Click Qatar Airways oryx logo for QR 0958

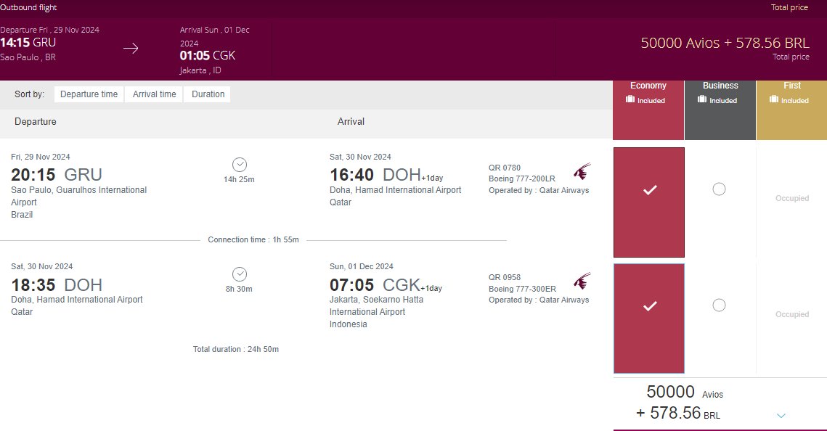[x=582, y=282]
